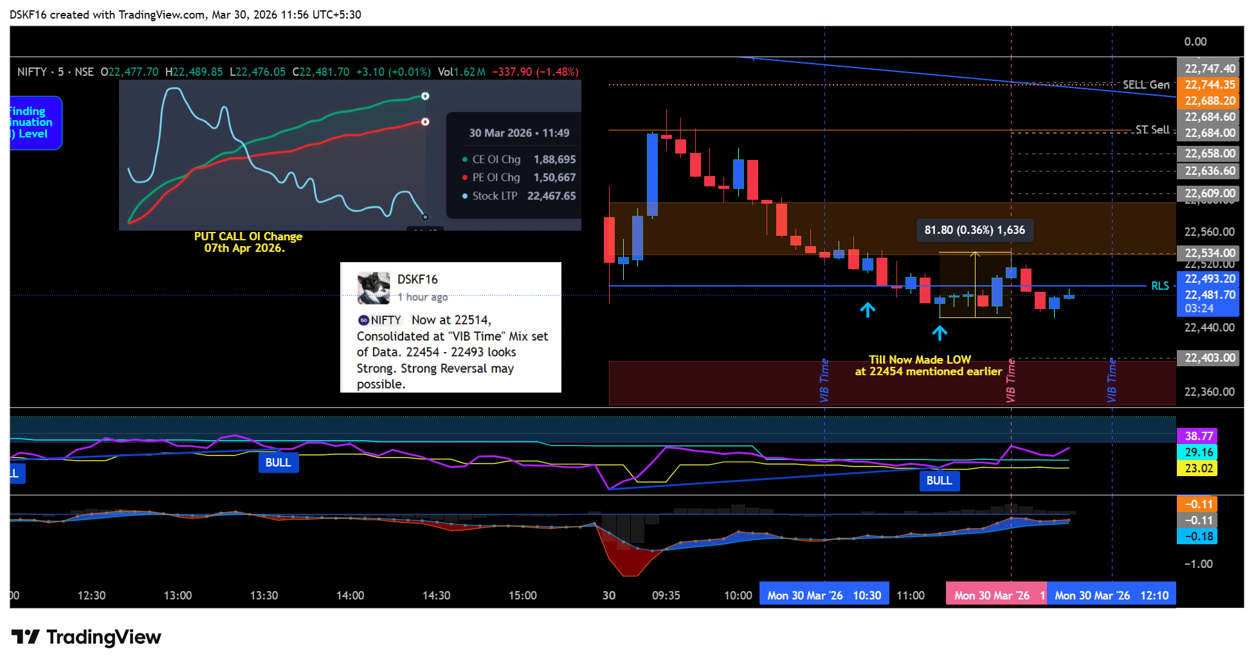Click the 'PE OI Chg 1,50,667' tooltip row
This screenshot has height=665, width=1254.
pos(519,177)
